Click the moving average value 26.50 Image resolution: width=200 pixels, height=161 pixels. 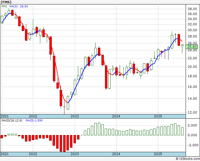click(24, 6)
